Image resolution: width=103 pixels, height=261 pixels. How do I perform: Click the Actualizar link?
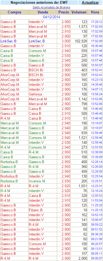pos(90,2)
